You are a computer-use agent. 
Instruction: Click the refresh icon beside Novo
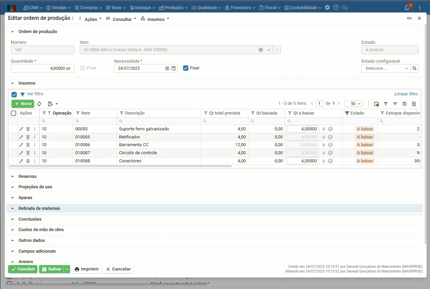pyautogui.click(x=39, y=104)
